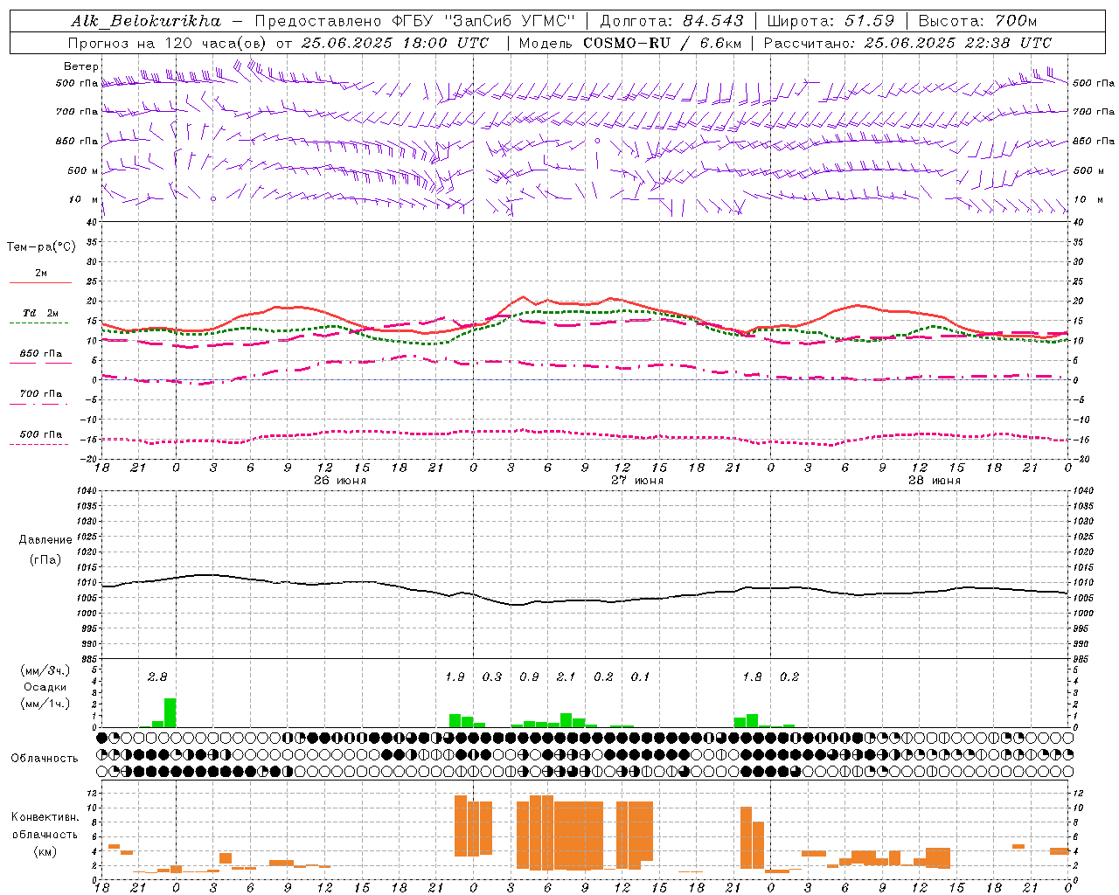Click the 'Осадки' precipitation label
Viewport: 1119px width, 895px height.
point(45,687)
